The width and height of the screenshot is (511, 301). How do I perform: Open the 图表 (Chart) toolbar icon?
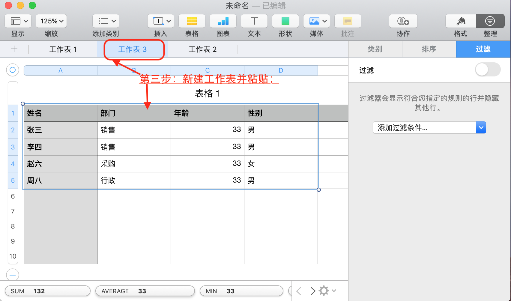click(x=223, y=21)
